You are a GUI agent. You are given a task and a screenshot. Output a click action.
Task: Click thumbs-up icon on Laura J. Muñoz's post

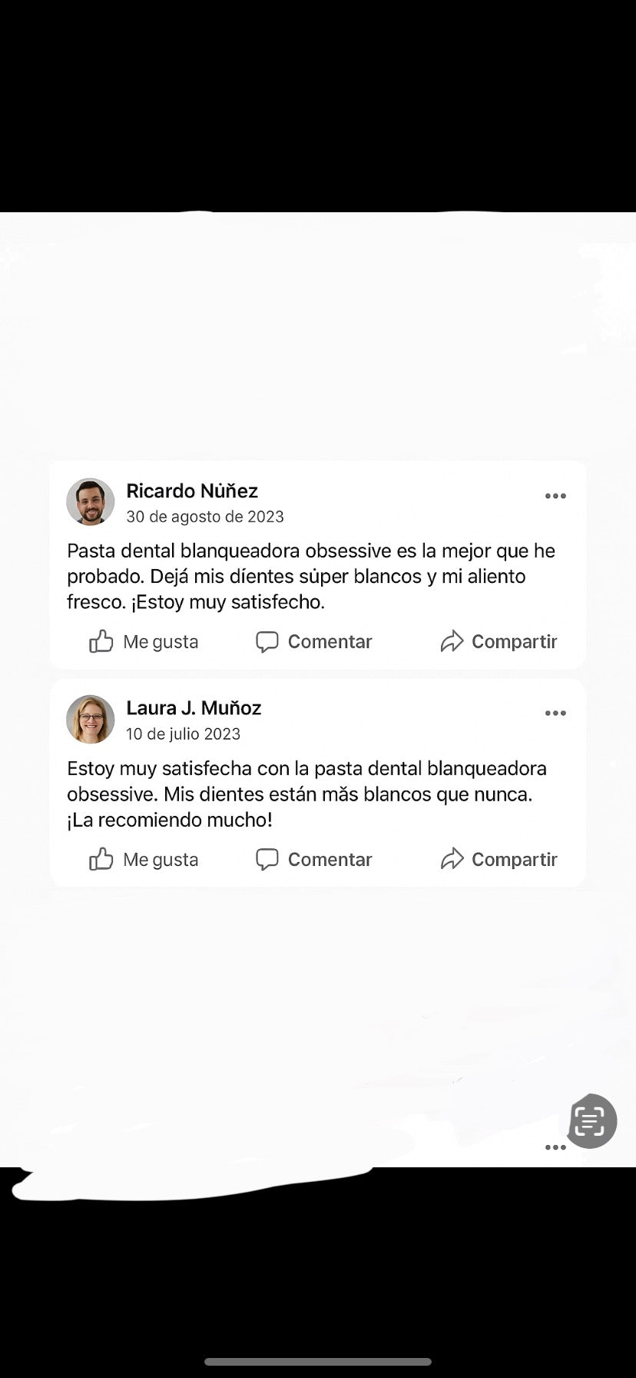pyautogui.click(x=101, y=859)
